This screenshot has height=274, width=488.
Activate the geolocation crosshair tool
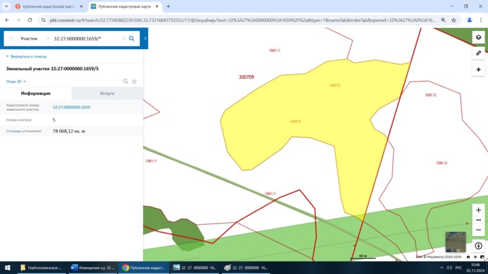tap(478, 69)
